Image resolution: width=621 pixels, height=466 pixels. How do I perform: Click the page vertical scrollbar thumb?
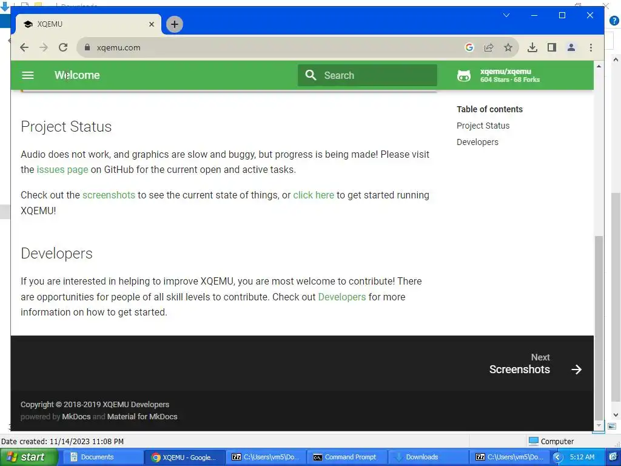point(599,327)
